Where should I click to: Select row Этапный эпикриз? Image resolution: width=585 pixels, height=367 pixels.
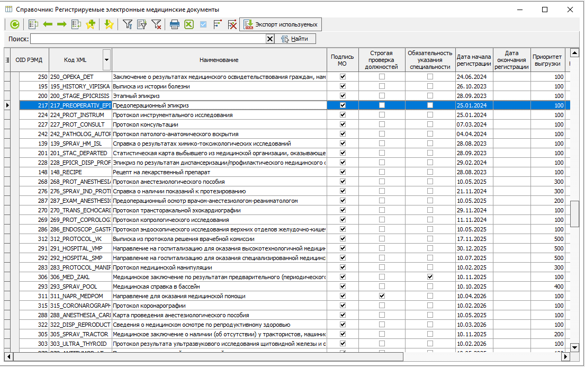tap(219, 96)
